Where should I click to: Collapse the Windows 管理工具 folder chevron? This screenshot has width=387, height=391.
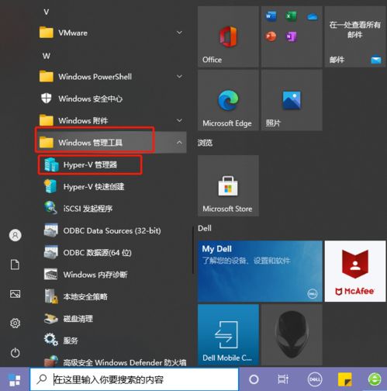[179, 143]
